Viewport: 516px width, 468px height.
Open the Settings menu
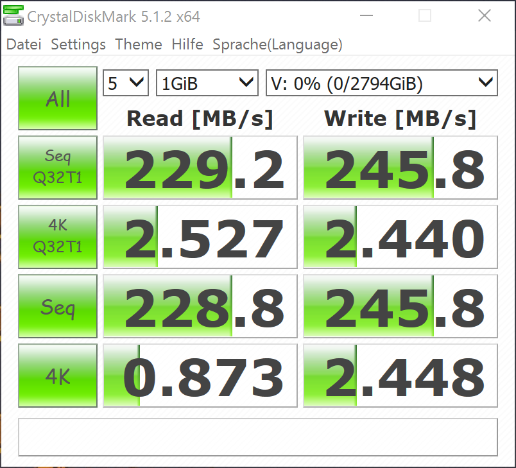[x=78, y=44]
